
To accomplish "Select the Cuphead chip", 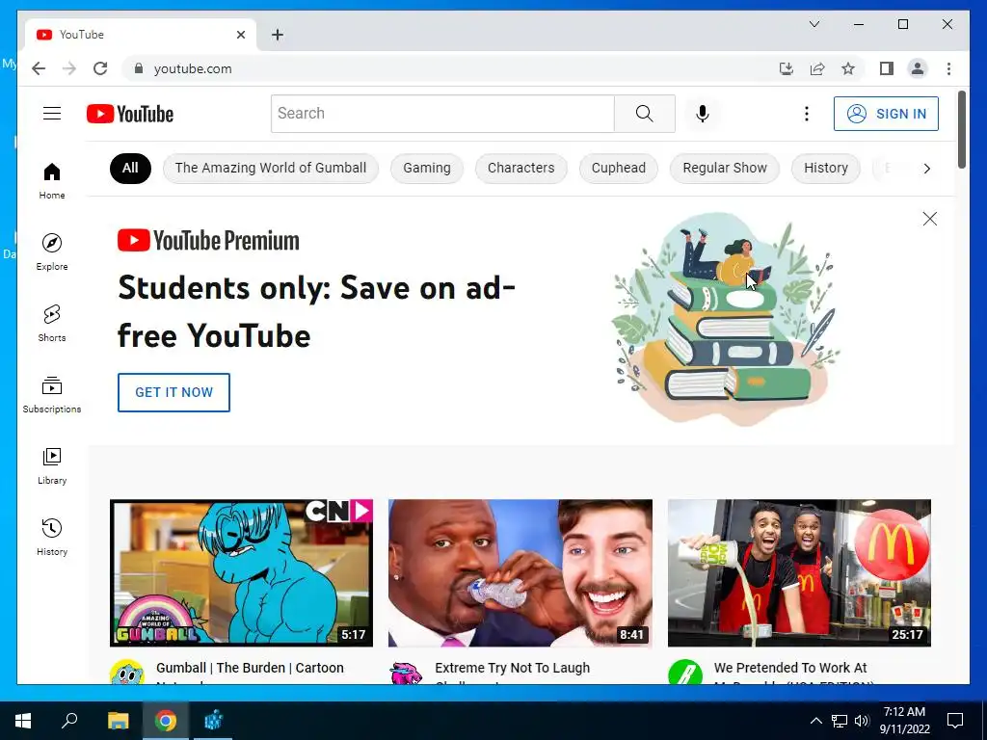I will 619,168.
